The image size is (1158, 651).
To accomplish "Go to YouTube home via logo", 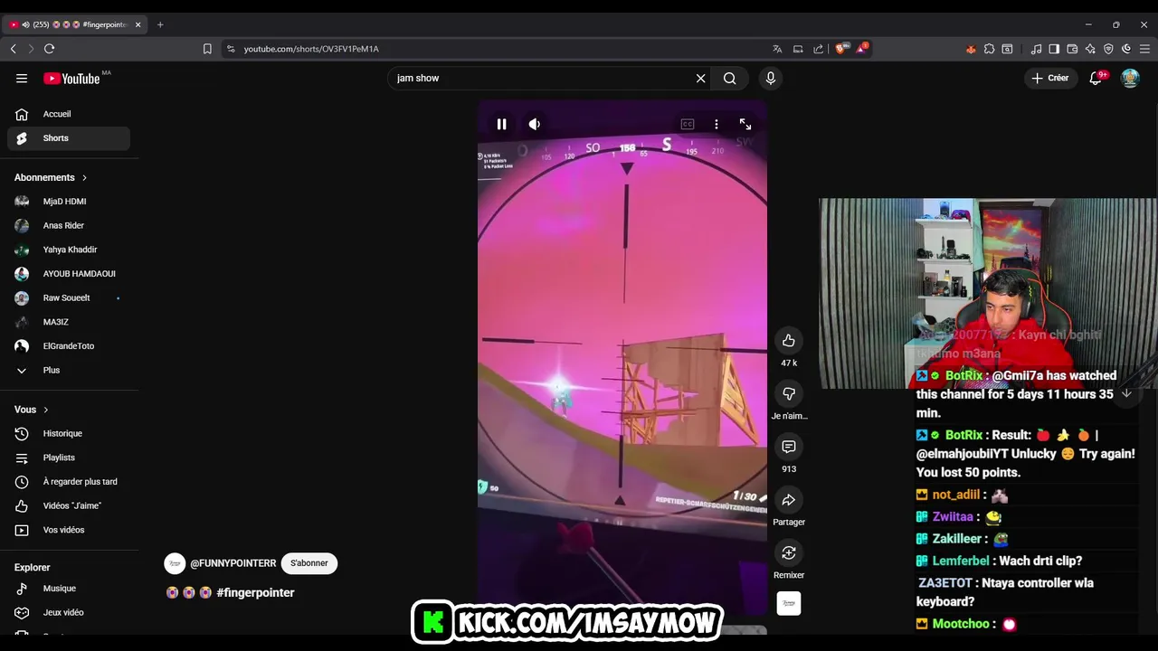I will click(x=71, y=79).
